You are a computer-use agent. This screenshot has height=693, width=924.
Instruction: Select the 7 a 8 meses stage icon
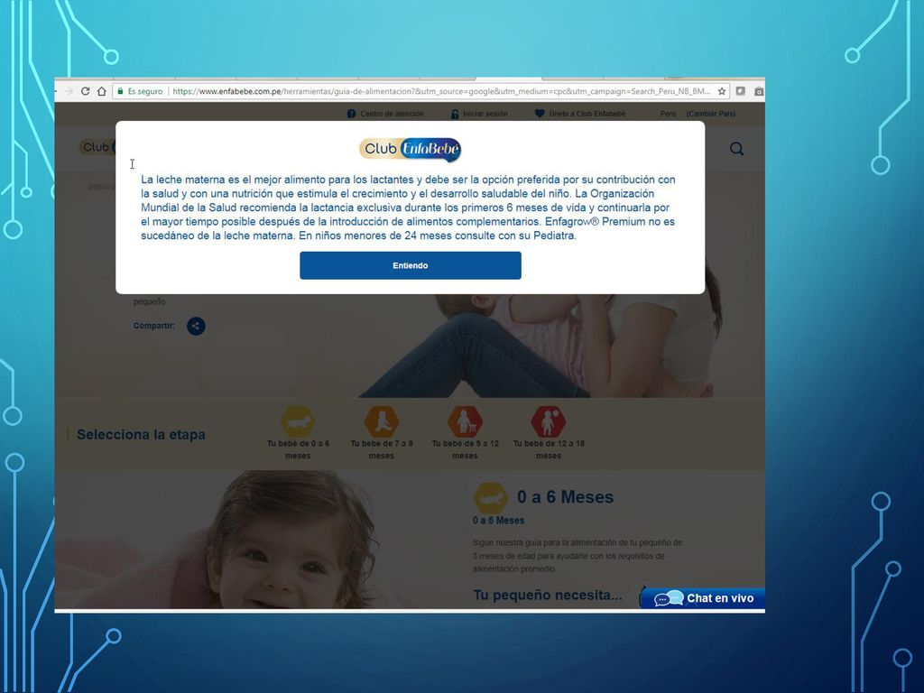[x=382, y=421]
